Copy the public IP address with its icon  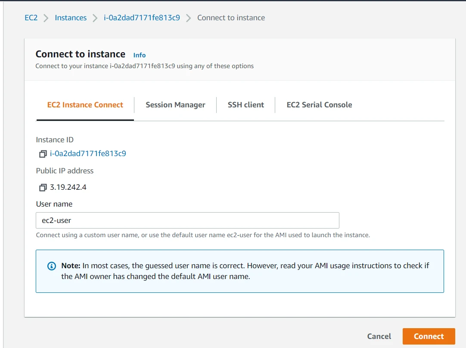tap(42, 187)
